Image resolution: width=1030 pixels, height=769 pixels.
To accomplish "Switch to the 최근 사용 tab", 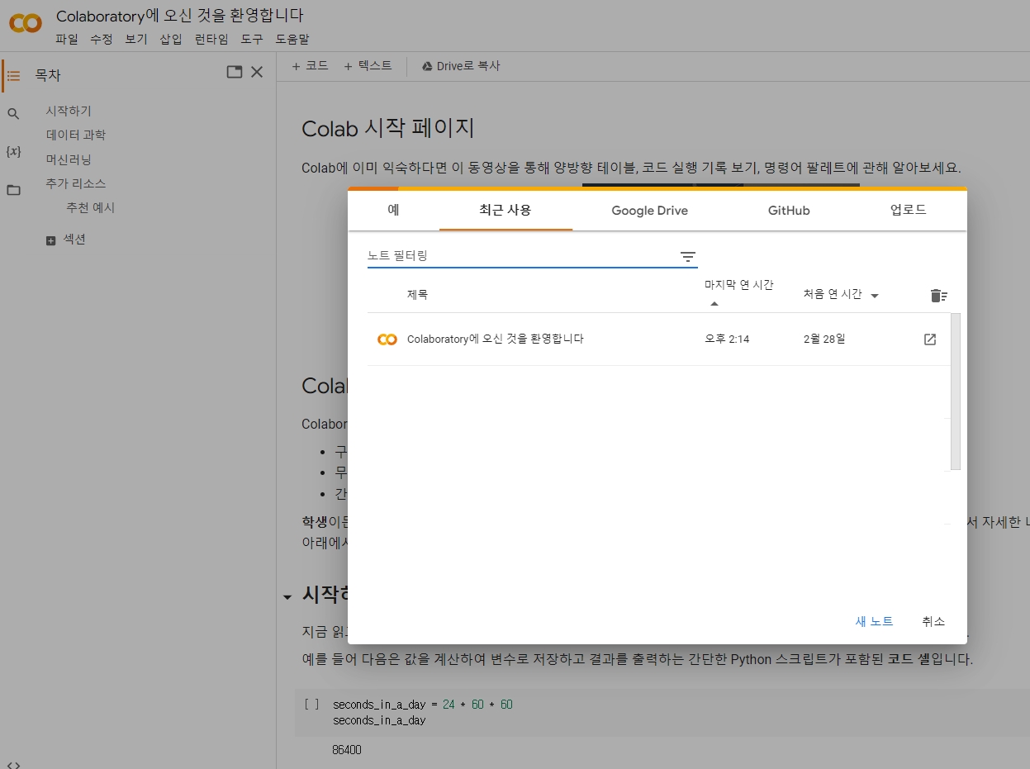I will [506, 210].
